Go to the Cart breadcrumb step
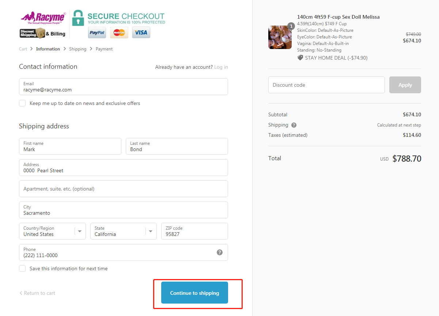This screenshot has width=439, height=316. tap(23, 49)
